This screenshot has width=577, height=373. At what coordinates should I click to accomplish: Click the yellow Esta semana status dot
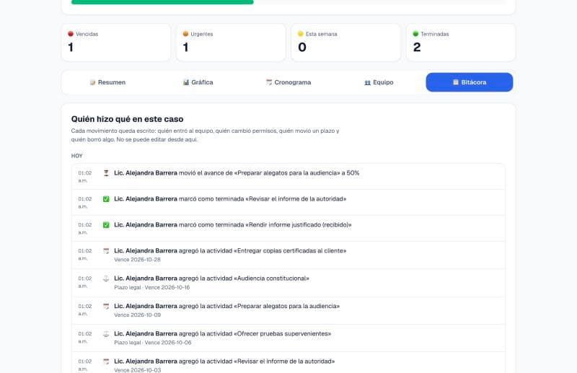pyautogui.click(x=300, y=34)
